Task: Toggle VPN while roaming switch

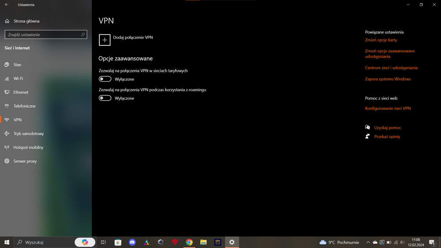Action: pyautogui.click(x=105, y=98)
